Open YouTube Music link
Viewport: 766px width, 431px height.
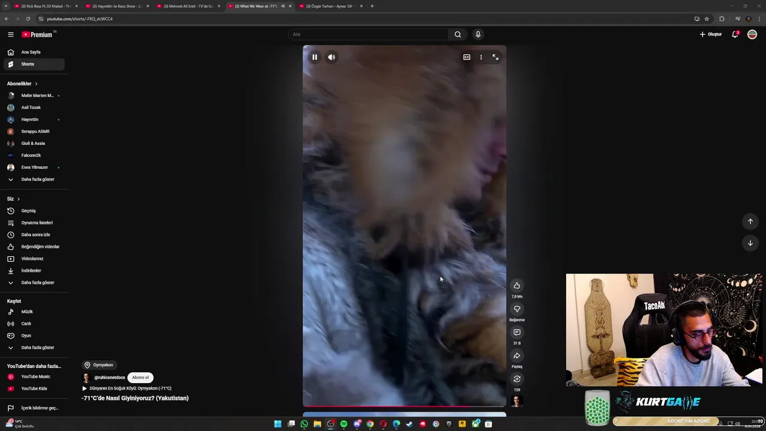[x=34, y=377]
